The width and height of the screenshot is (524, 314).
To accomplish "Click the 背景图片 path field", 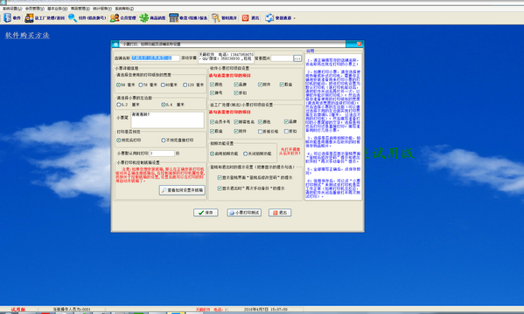I will [x=282, y=58].
